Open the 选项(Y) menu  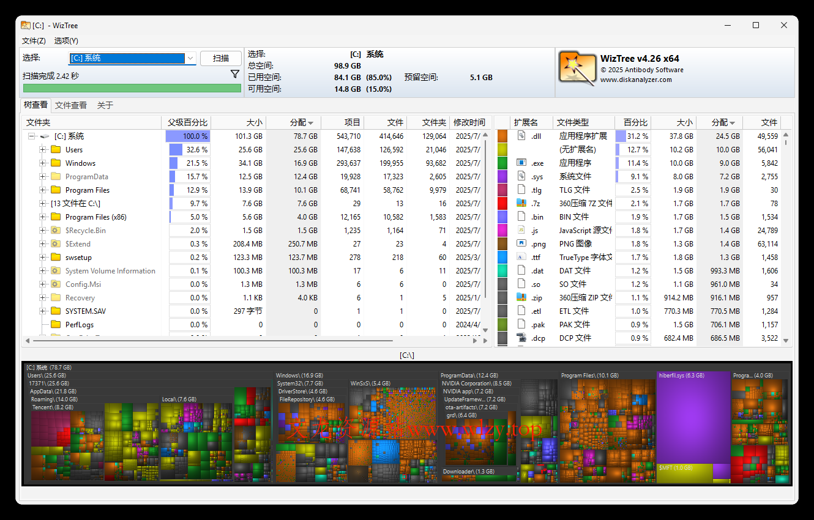66,40
